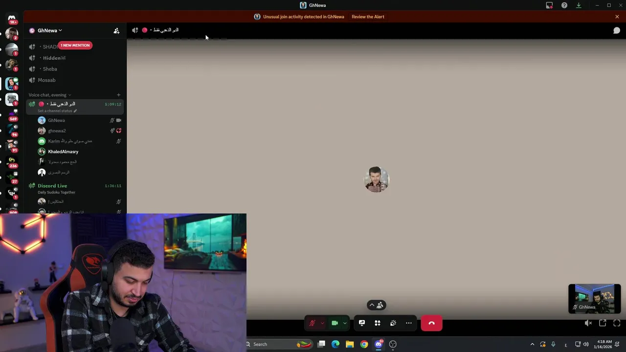Select the Hidden voice channel
The height and width of the screenshot is (352, 626).
(x=74, y=58)
